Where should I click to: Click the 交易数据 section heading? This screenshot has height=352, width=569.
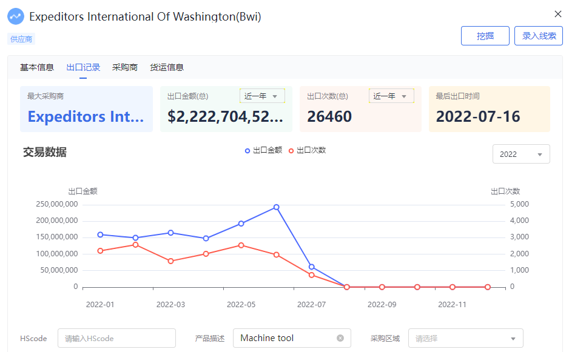pyautogui.click(x=45, y=152)
